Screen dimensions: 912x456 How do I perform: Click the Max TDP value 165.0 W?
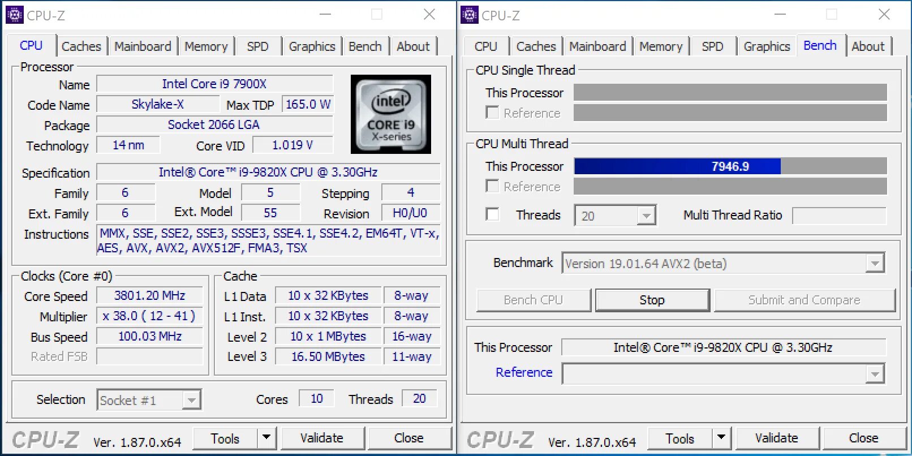[x=308, y=104]
